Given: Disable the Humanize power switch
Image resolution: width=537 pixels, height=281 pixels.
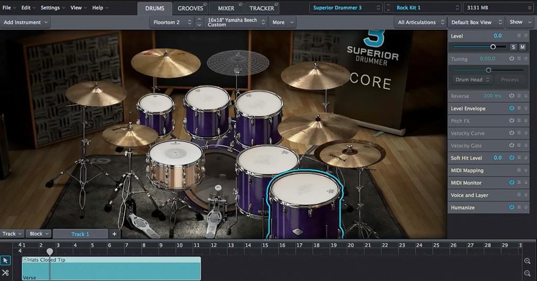Looking at the screenshot, I should [511, 207].
